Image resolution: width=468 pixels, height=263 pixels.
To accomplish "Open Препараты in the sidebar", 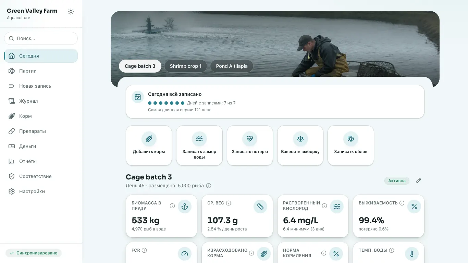I will click(x=41, y=131).
